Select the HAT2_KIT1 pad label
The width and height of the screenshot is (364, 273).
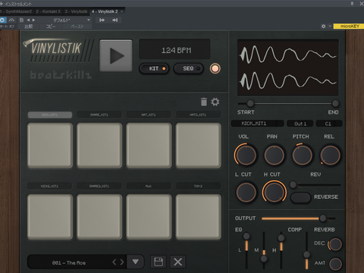point(198,115)
